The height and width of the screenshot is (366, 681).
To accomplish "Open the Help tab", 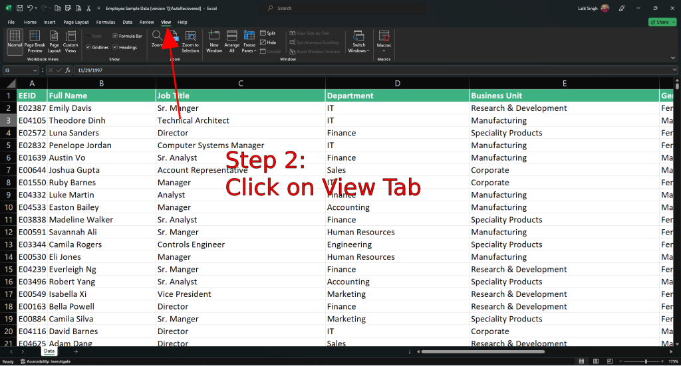I will click(x=182, y=22).
